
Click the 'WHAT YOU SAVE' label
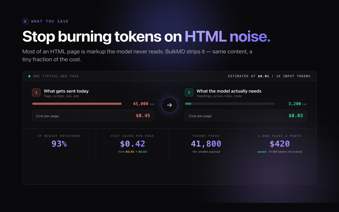[x=50, y=21]
